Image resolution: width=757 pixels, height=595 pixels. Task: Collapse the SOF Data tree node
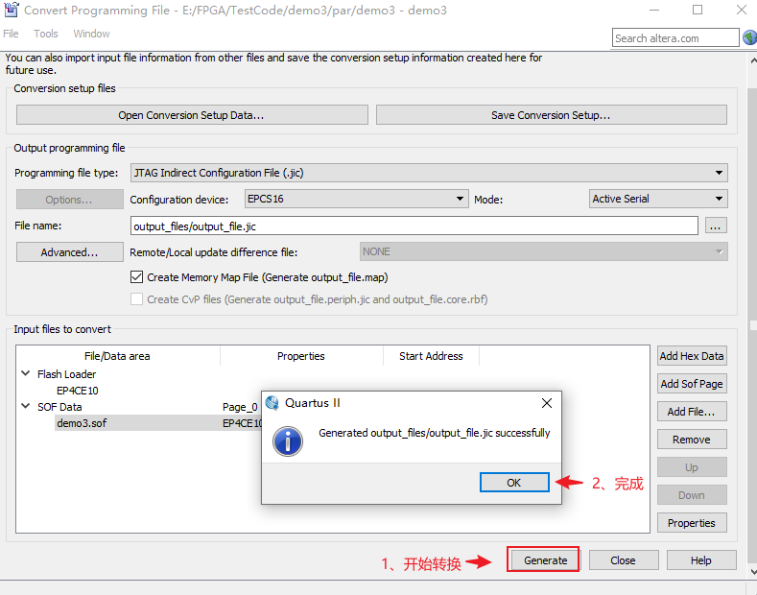click(x=26, y=406)
